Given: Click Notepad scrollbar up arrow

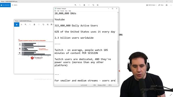Looking at the screenshot, I should coord(118,13).
